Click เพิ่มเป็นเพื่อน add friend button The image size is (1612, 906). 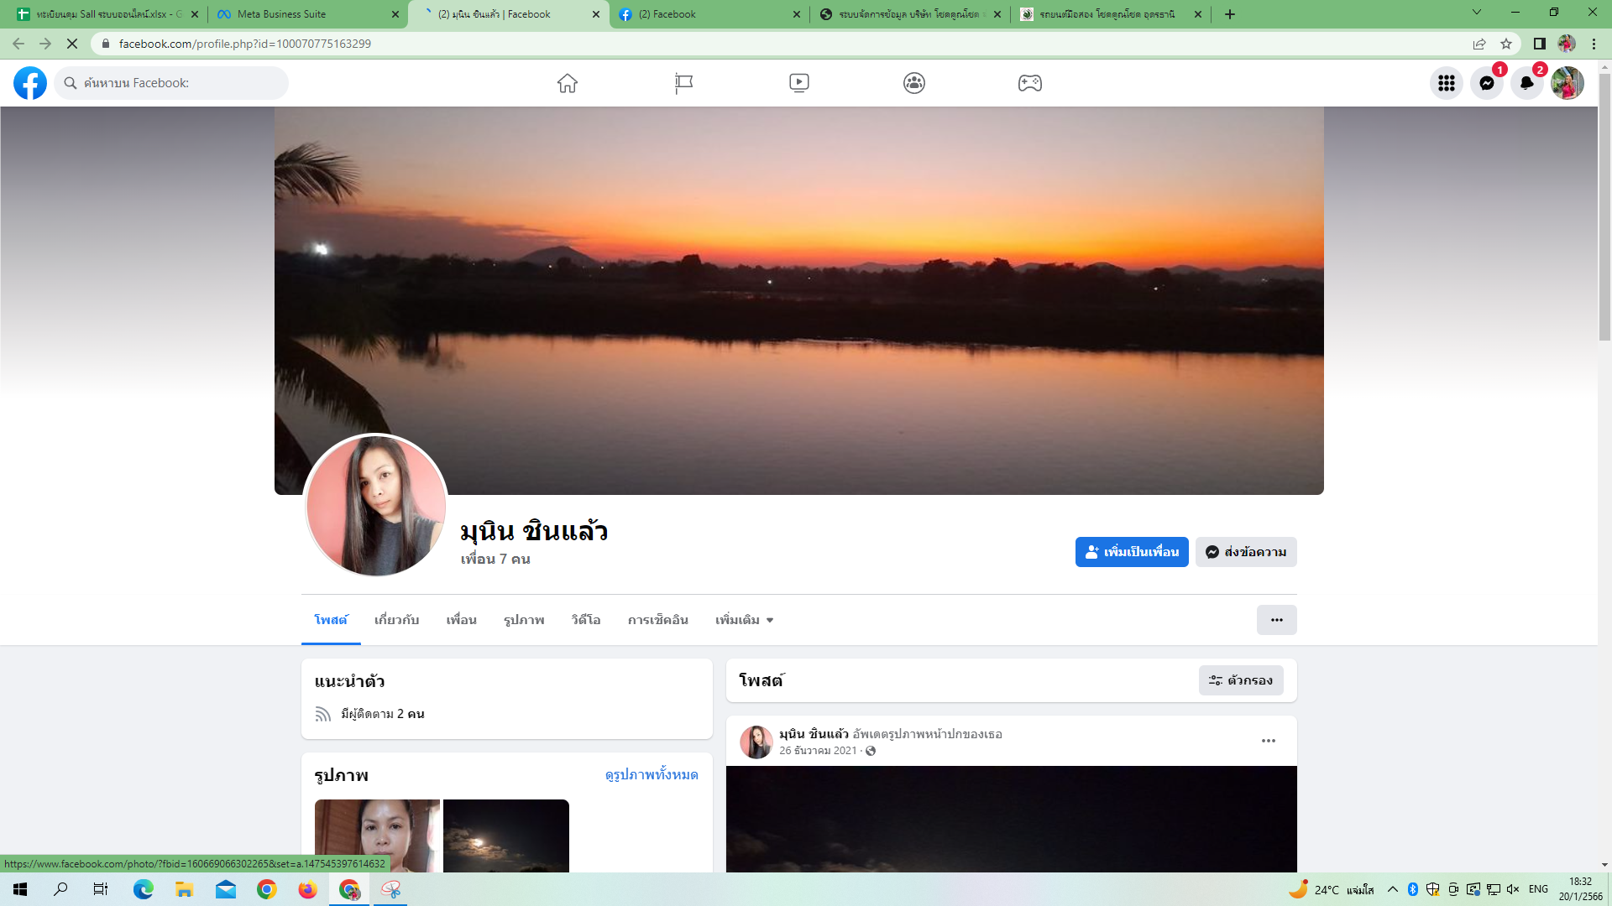[x=1131, y=552]
